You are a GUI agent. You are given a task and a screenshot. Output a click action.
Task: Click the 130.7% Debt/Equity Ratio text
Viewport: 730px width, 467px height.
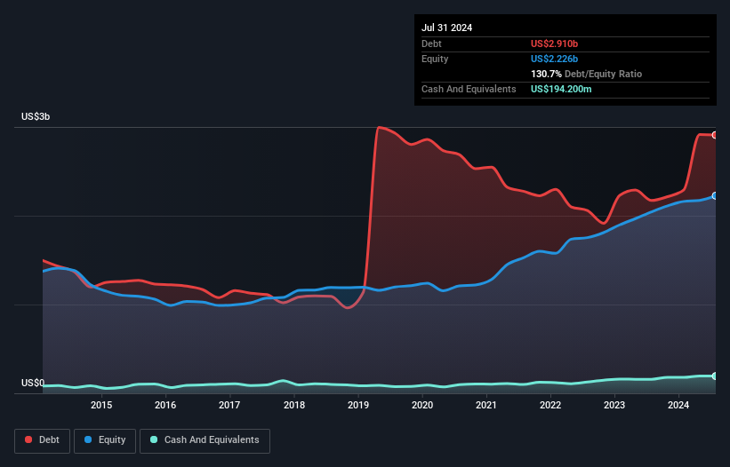587,74
